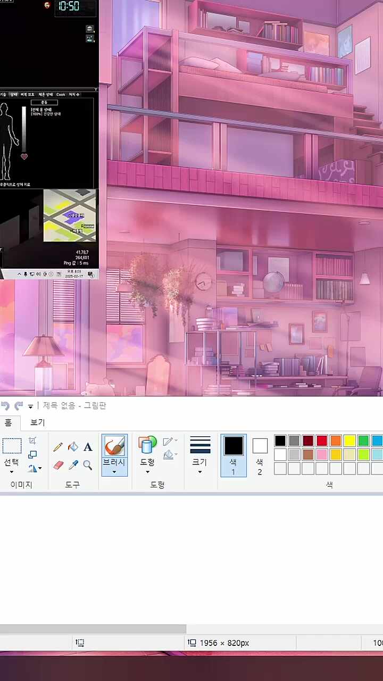The image size is (383, 681).
Task: Select the 색 1 foreground color button
Action: tap(233, 455)
